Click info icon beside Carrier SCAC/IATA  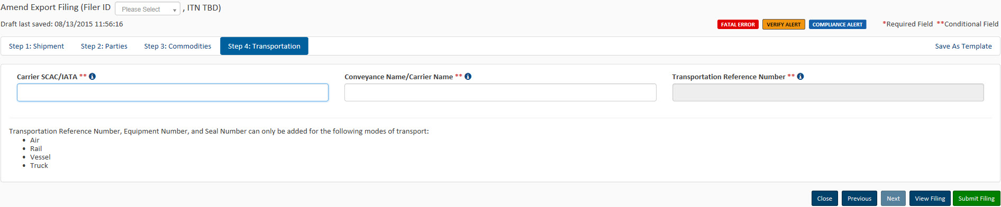click(x=92, y=77)
